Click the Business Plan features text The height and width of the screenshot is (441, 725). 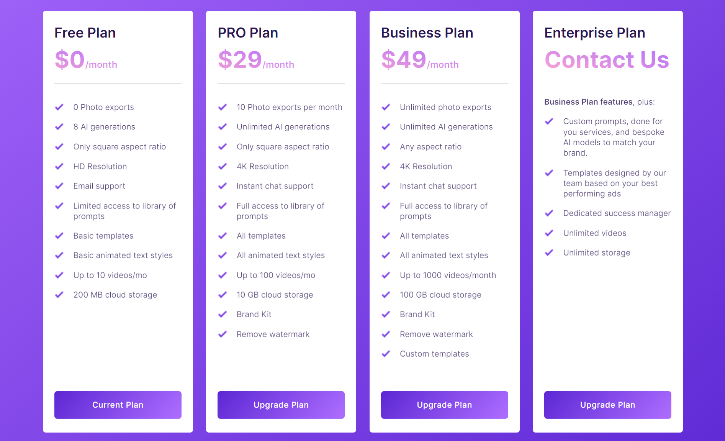click(x=588, y=102)
